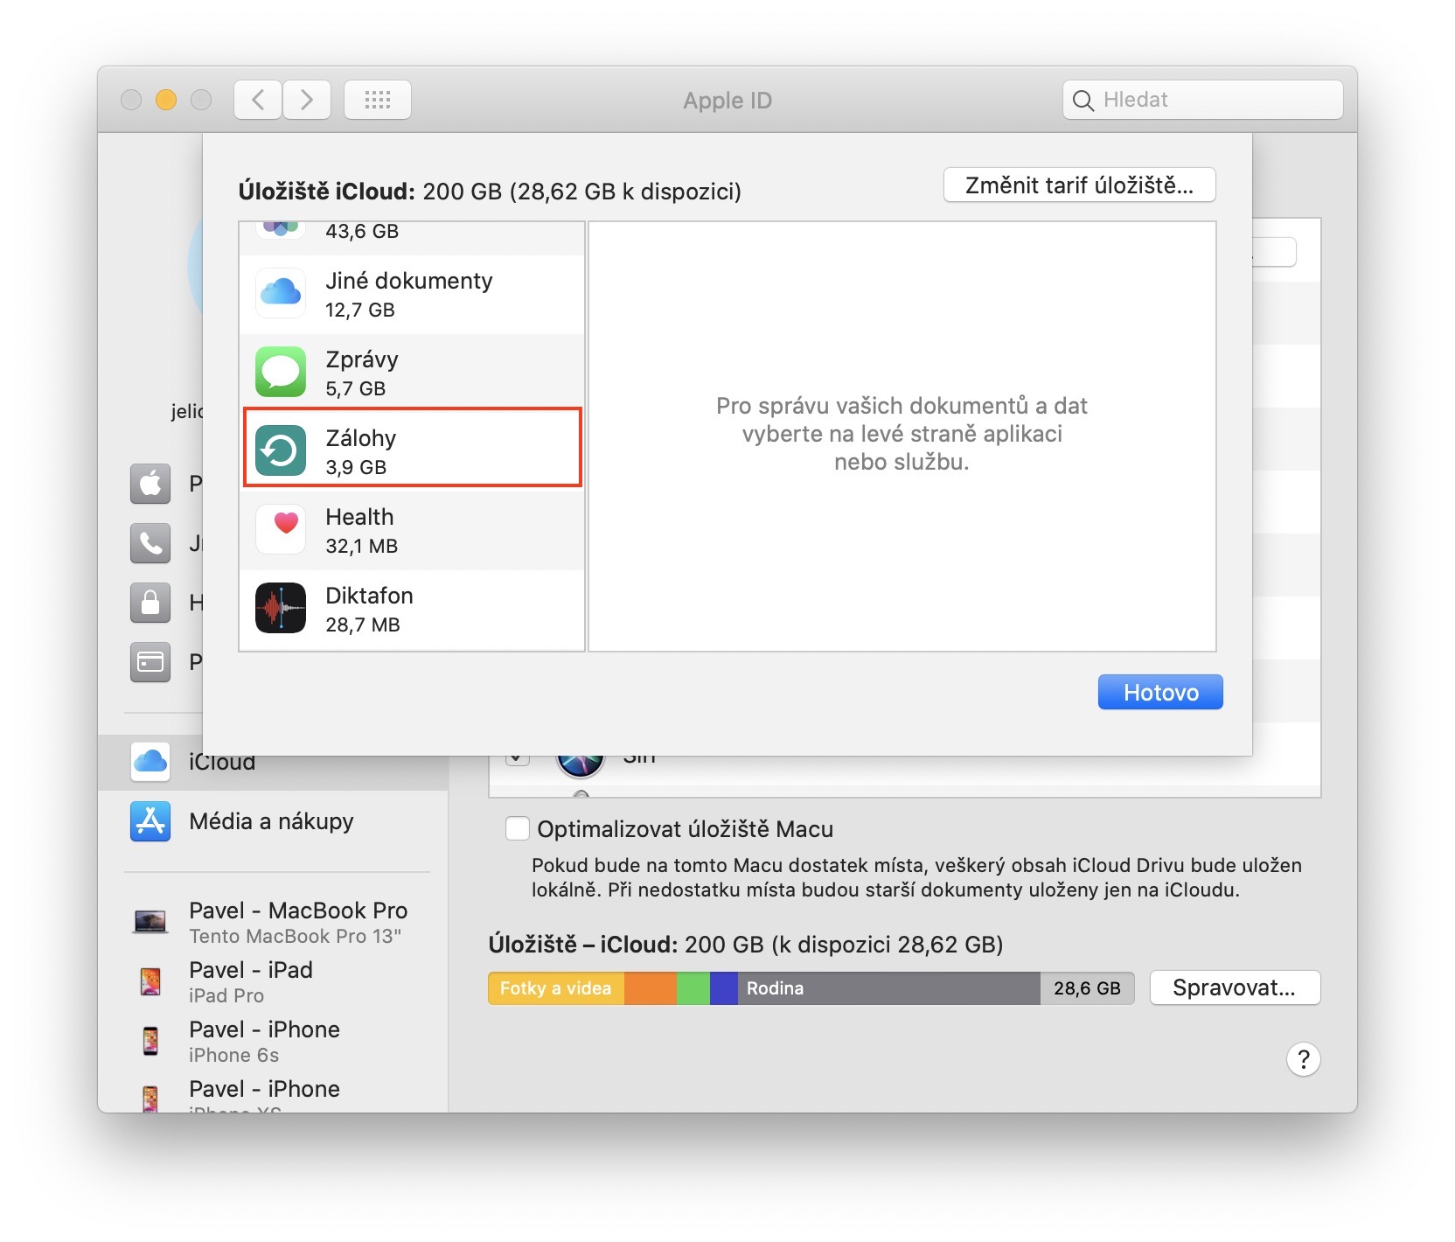Click the iPhone 6s device icon

(x=150, y=1041)
